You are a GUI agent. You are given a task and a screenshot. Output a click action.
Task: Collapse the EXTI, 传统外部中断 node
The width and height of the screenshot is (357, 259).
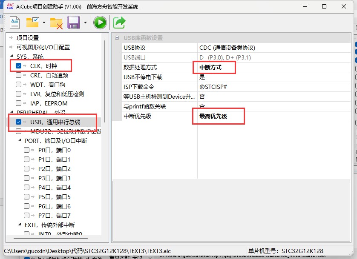pos(20,225)
